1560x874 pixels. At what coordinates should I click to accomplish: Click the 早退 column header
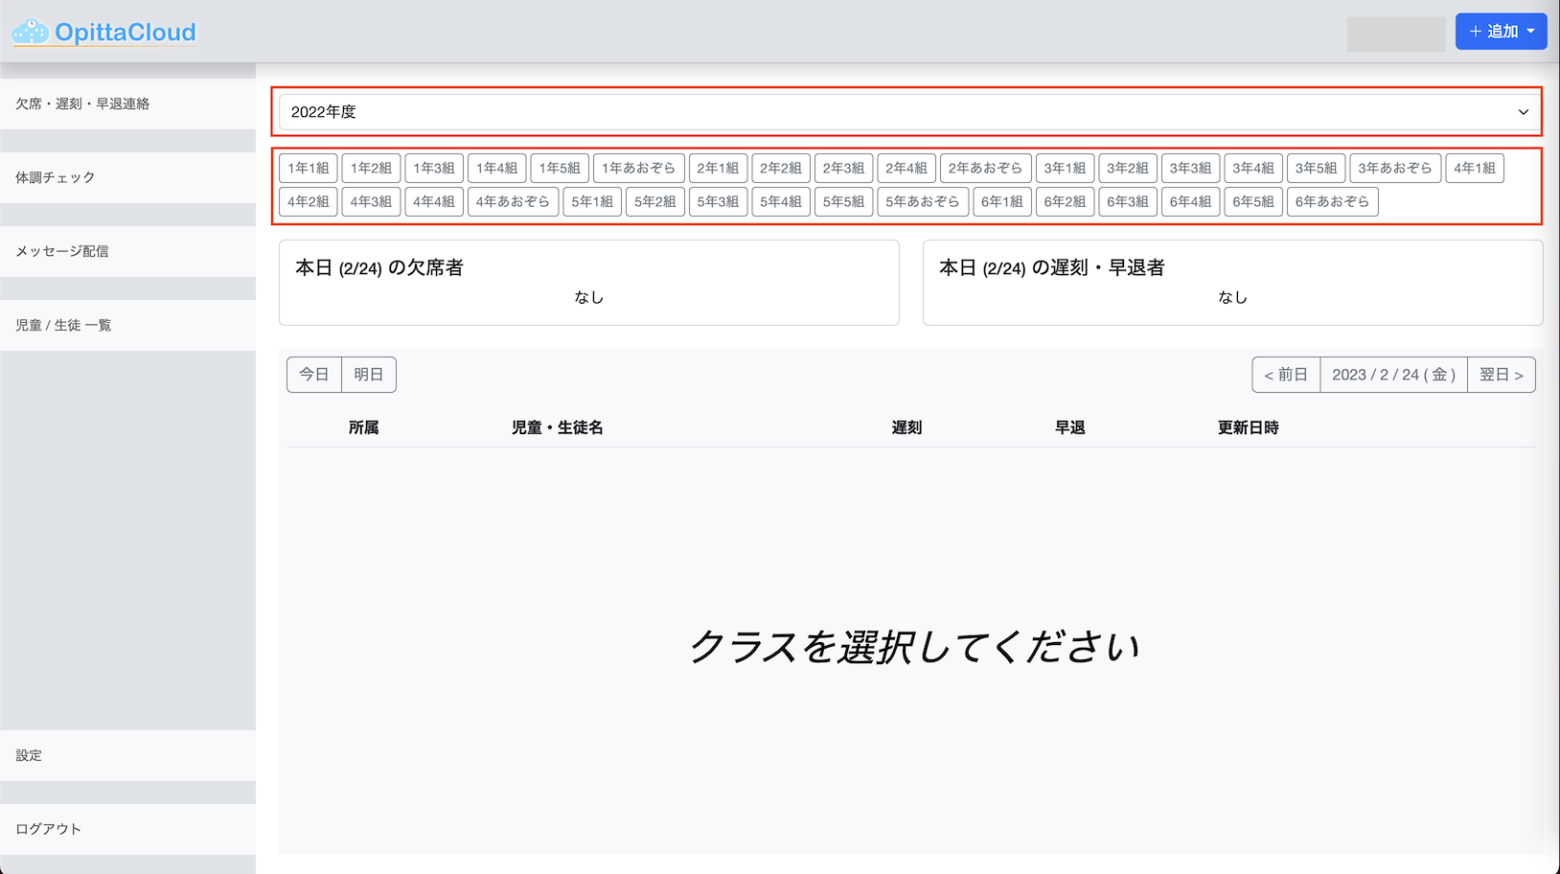[1070, 427]
